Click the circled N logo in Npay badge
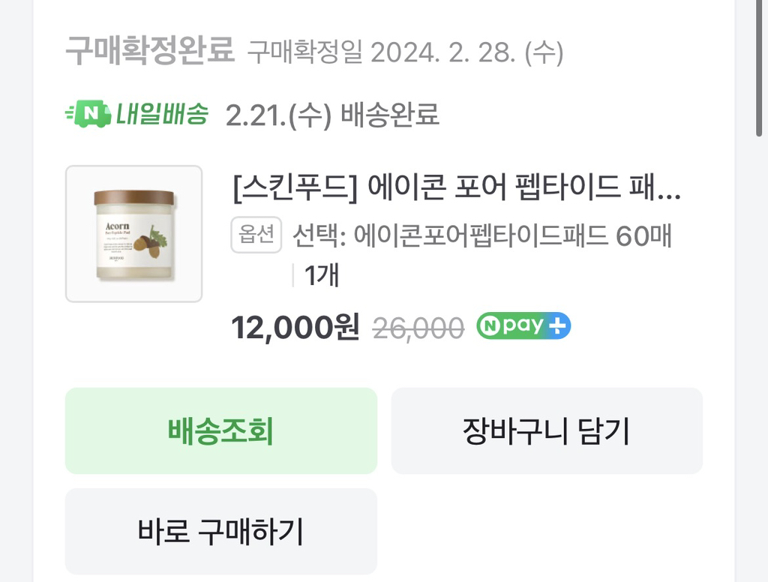The image size is (768, 582). tap(490, 326)
